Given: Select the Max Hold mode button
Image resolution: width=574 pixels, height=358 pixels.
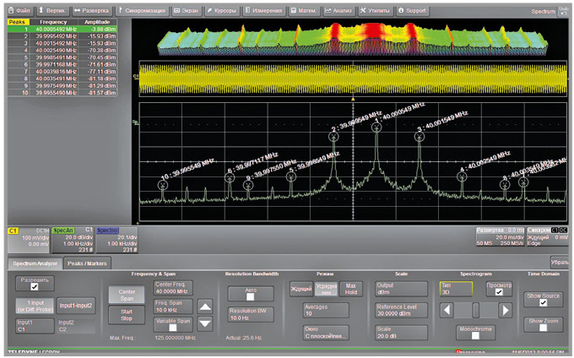Looking at the screenshot, I should pyautogui.click(x=352, y=289).
